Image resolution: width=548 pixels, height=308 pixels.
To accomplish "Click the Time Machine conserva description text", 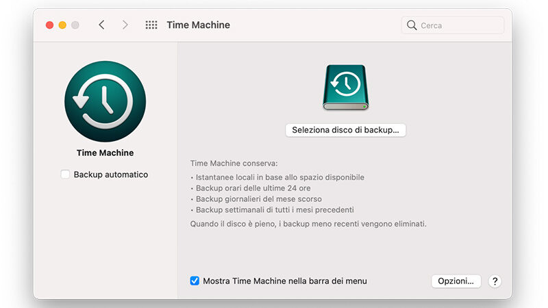I will tap(234, 163).
